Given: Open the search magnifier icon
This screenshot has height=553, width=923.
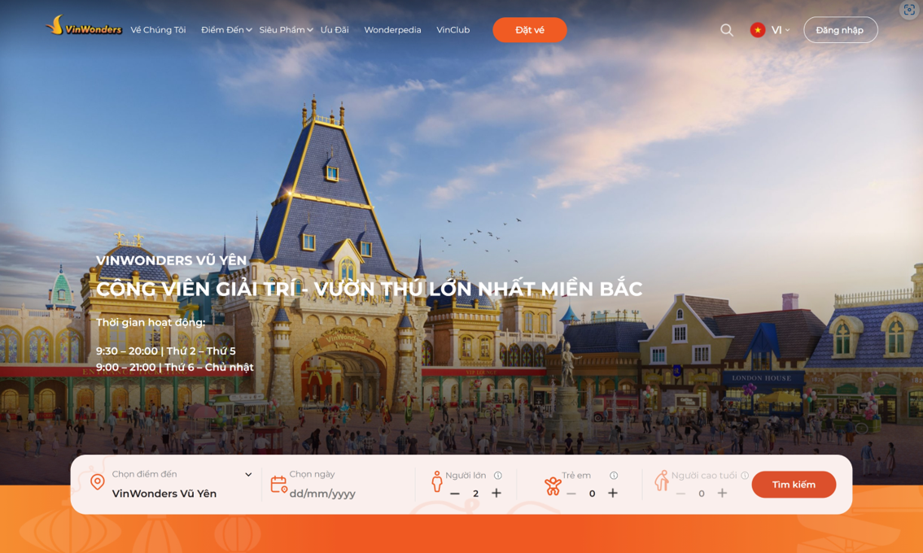Looking at the screenshot, I should tap(727, 30).
